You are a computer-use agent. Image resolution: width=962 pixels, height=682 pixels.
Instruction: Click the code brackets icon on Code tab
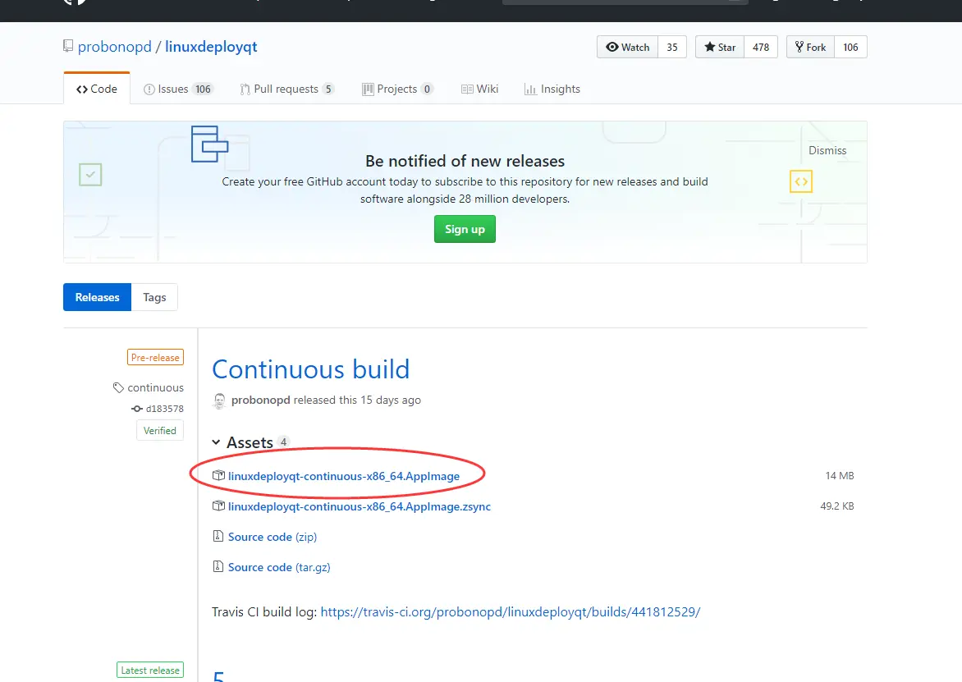coord(81,89)
